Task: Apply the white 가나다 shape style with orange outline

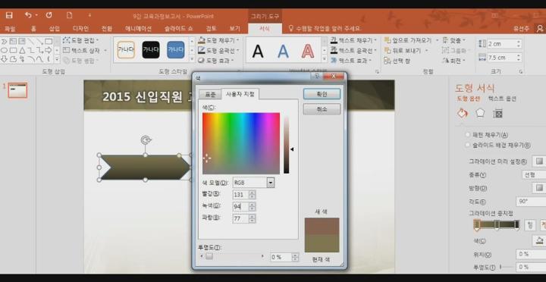Action: tap(126, 50)
